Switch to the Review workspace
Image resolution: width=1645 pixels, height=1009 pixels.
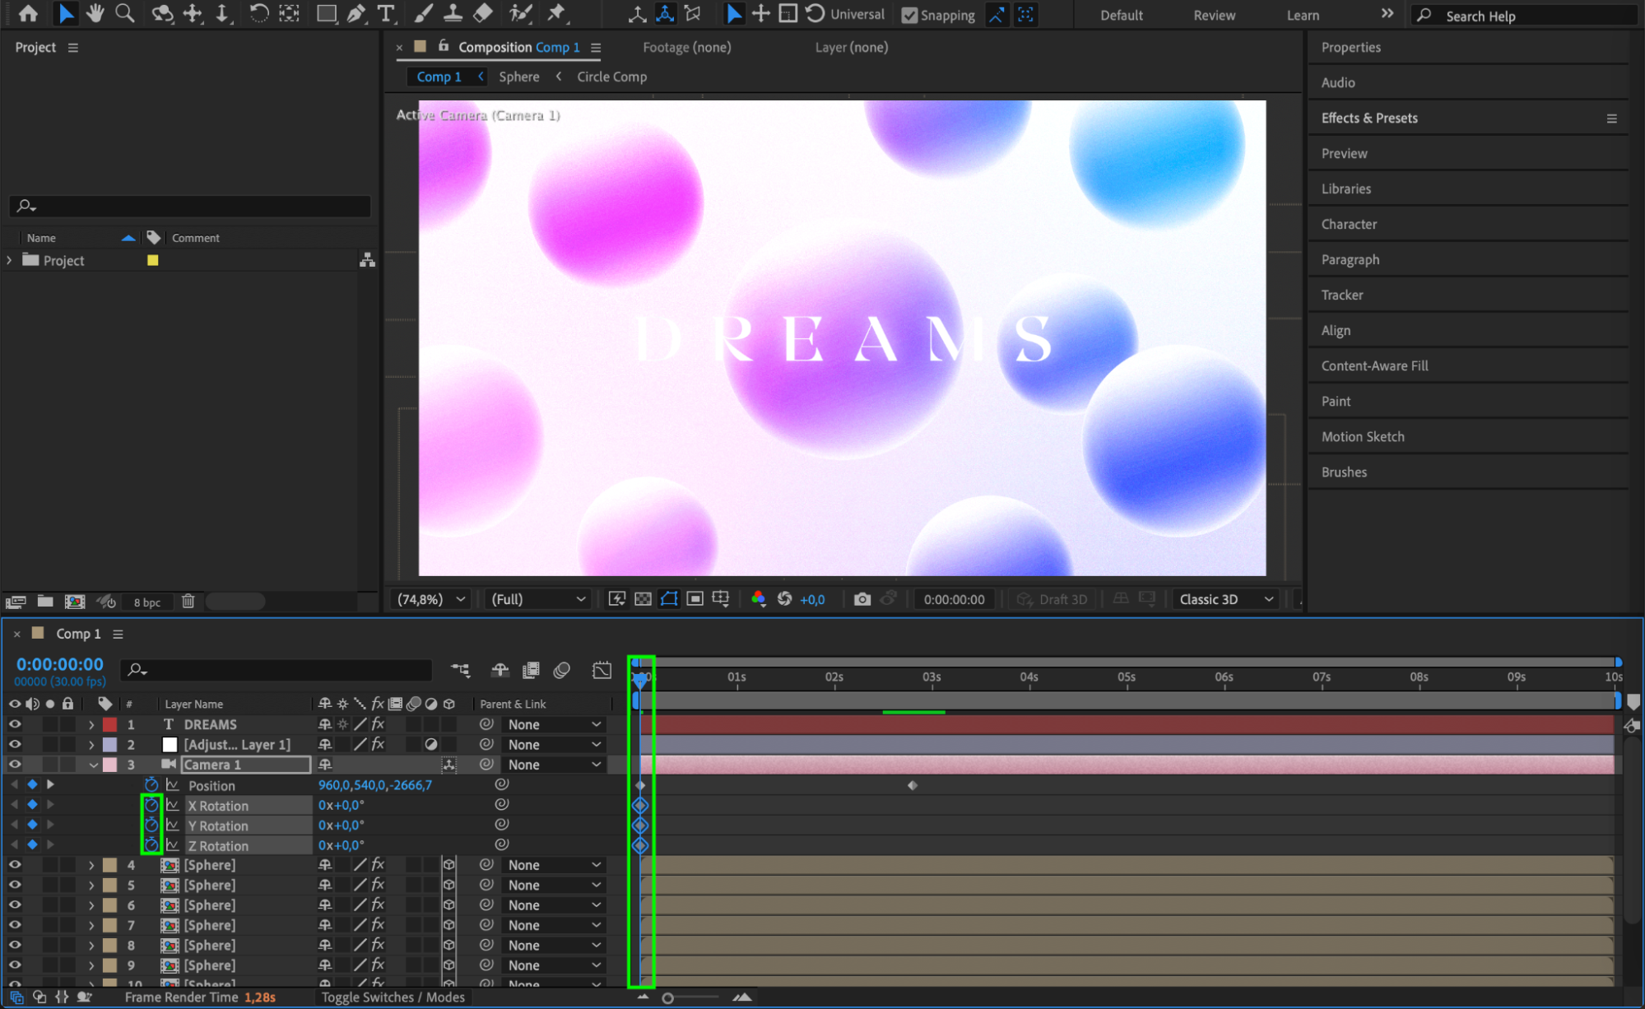coord(1214,15)
